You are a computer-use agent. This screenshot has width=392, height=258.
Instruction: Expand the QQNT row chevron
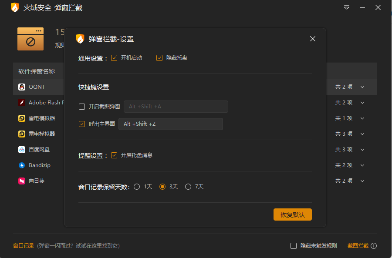[x=362, y=87]
